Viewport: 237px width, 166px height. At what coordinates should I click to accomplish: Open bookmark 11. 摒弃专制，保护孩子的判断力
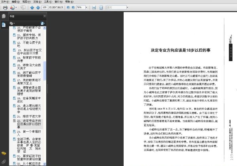(x=29, y=37)
